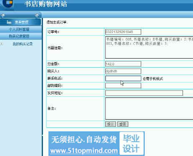Viewport: 193px width, 156px height.
Task: Click inside the 备注 remarks text area
Action: pos(149,108)
